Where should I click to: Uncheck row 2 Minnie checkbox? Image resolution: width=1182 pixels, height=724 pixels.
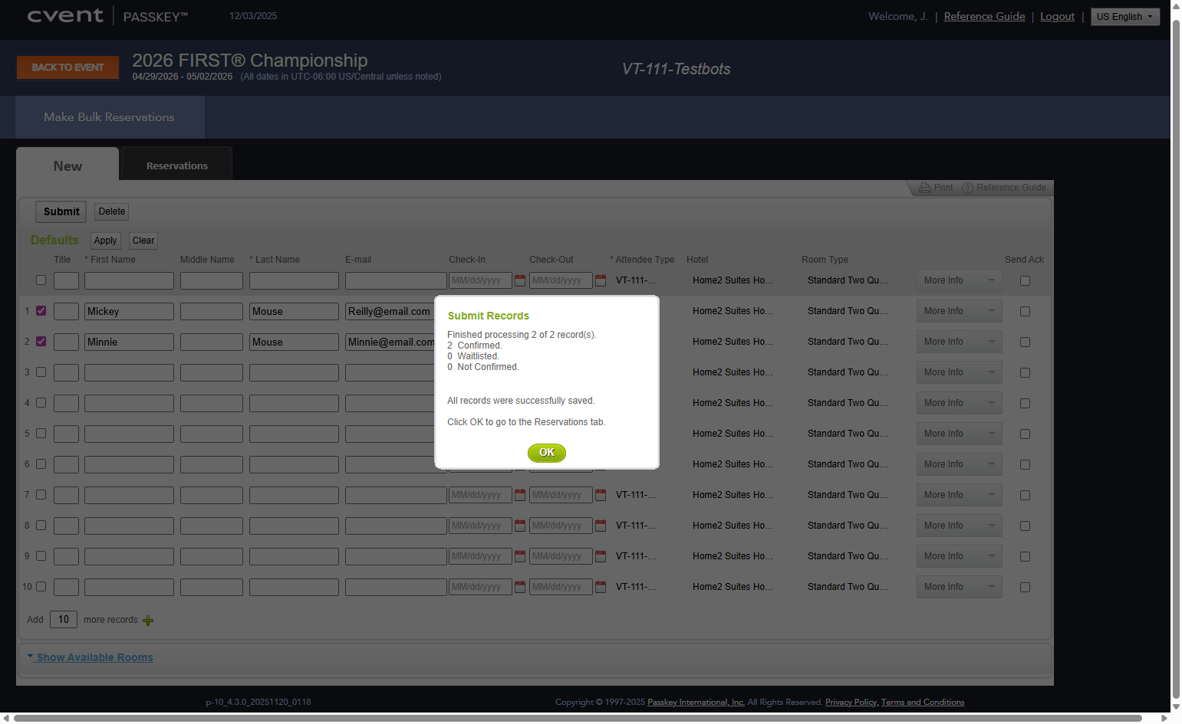tap(41, 342)
